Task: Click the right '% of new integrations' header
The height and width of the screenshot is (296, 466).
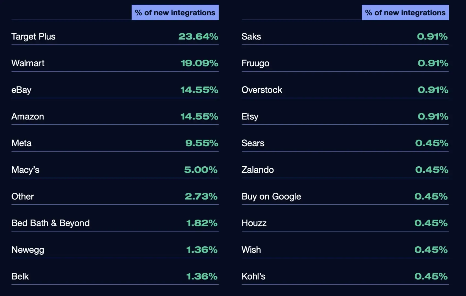Action: (405, 13)
